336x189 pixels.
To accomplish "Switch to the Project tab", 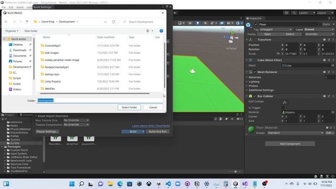I will pyautogui.click(x=8, y=115).
